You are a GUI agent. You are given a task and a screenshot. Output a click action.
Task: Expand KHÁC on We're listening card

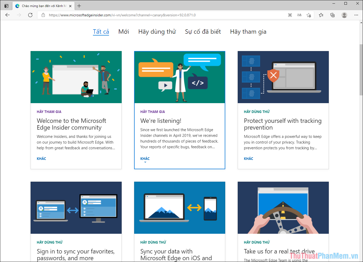[x=145, y=159]
